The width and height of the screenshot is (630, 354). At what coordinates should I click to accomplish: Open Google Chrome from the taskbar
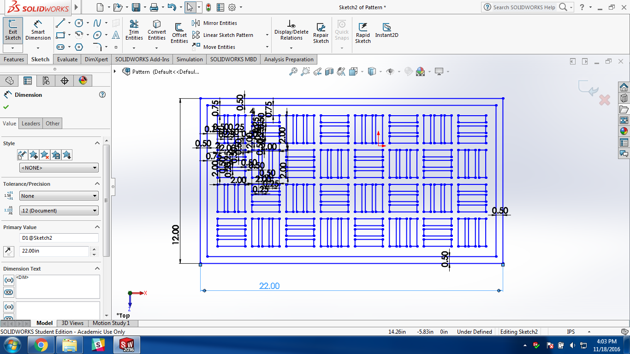tap(41, 345)
